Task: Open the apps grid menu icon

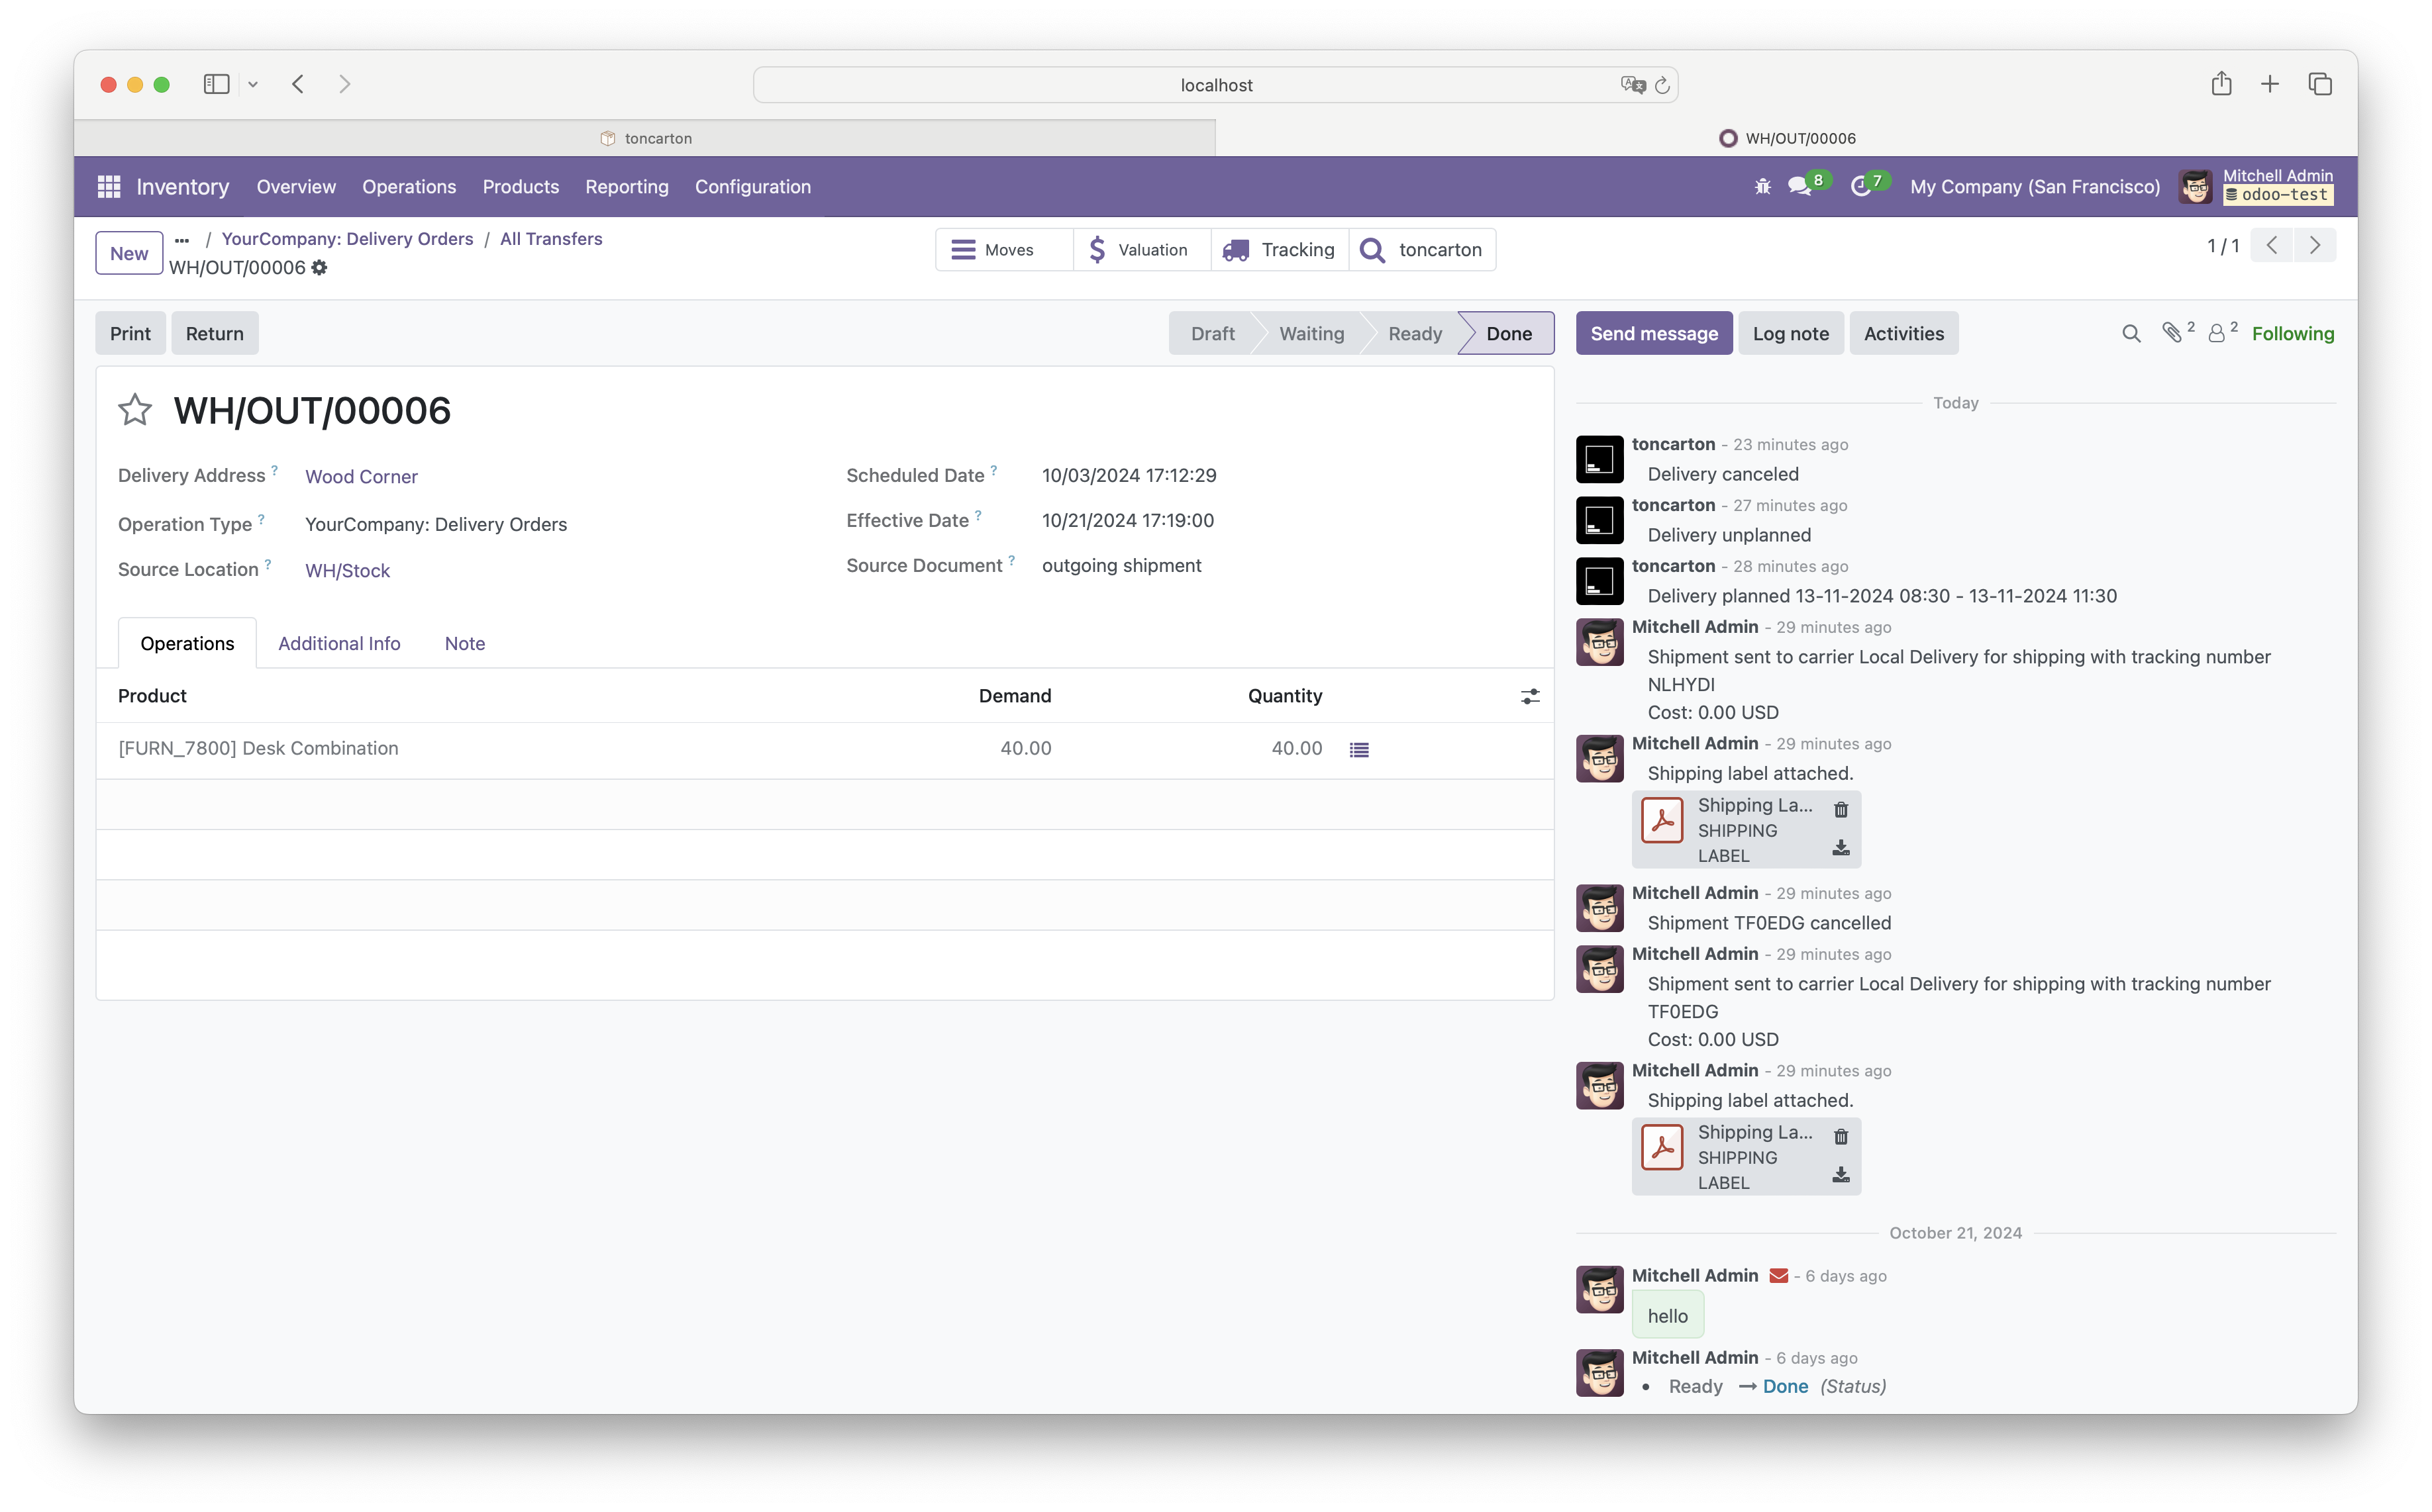Action: click(109, 187)
